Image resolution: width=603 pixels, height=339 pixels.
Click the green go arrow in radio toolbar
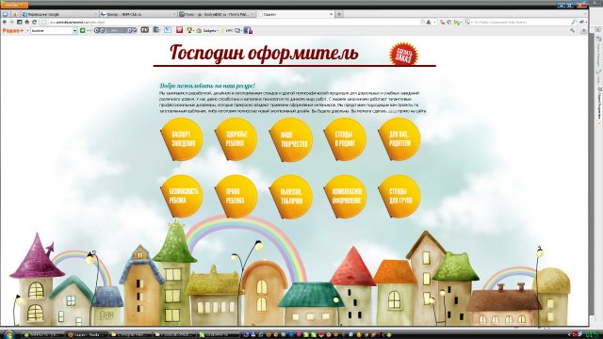click(82, 30)
